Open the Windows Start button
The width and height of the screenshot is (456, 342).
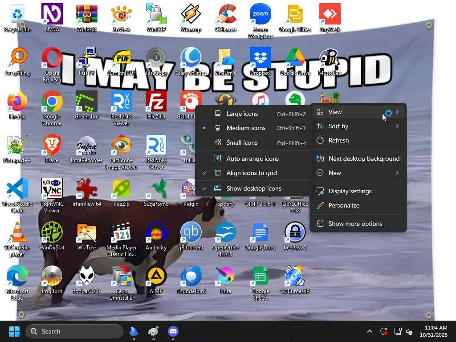click(x=14, y=331)
